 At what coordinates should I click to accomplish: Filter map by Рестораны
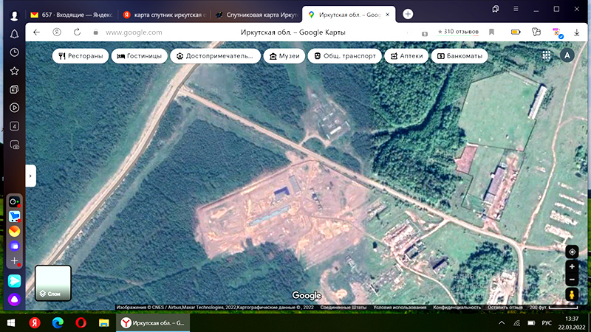point(81,56)
